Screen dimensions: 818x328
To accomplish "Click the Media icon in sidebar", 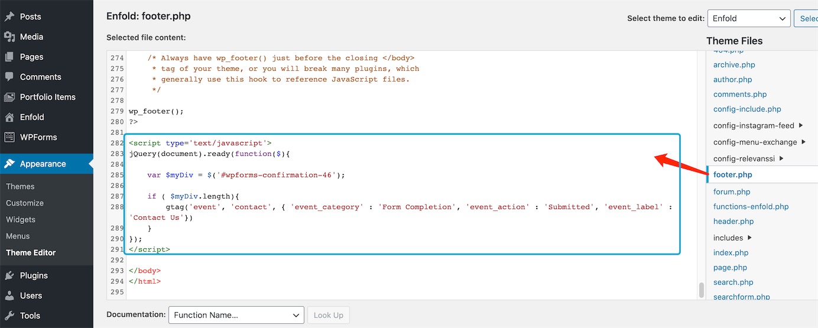I will 9,37.
